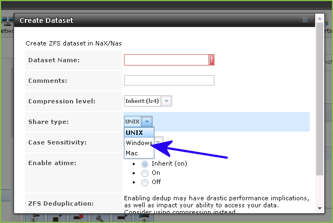Click the red exclamation error indicator
Viewport: 333px width, 223px height.
point(212,60)
